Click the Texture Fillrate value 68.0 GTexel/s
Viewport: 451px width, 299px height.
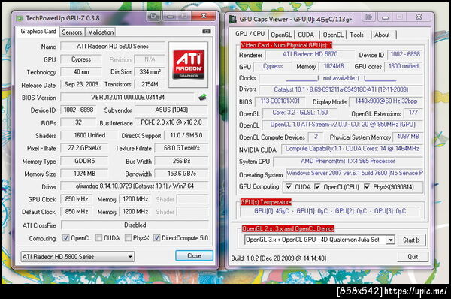pyautogui.click(x=181, y=148)
